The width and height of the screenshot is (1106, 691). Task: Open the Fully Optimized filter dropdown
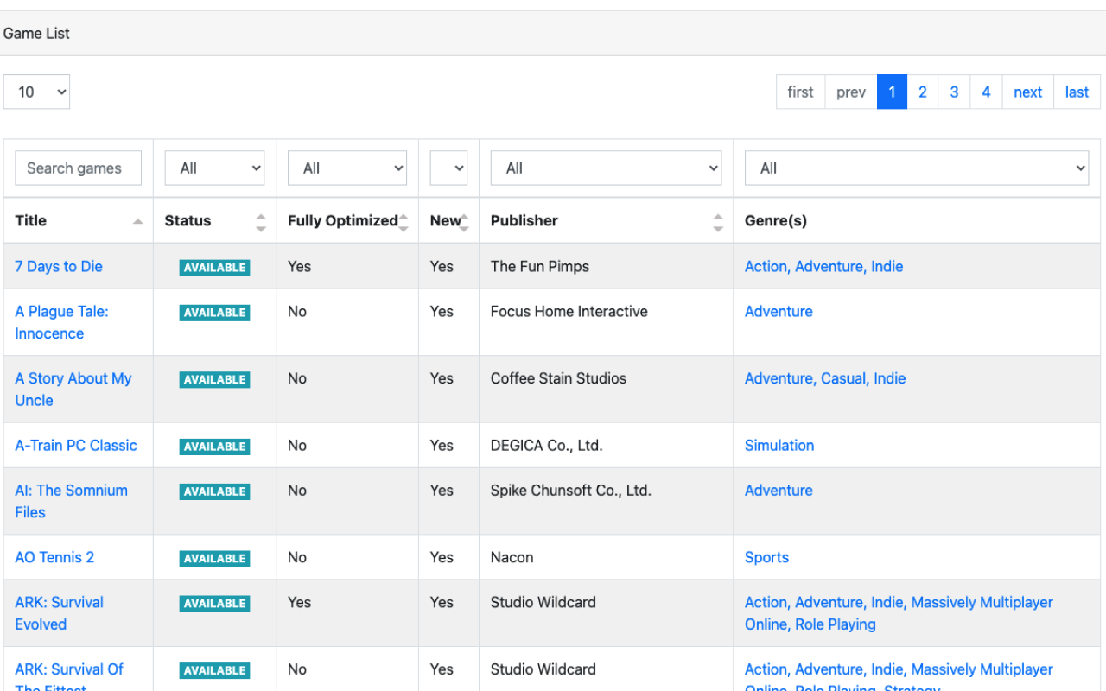tap(347, 168)
